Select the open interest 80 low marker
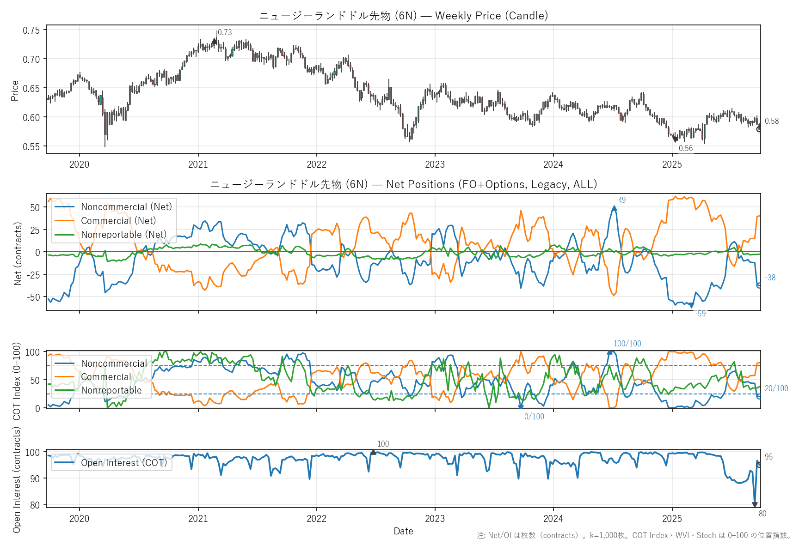Viewport: 799px width, 545px height. (x=755, y=505)
